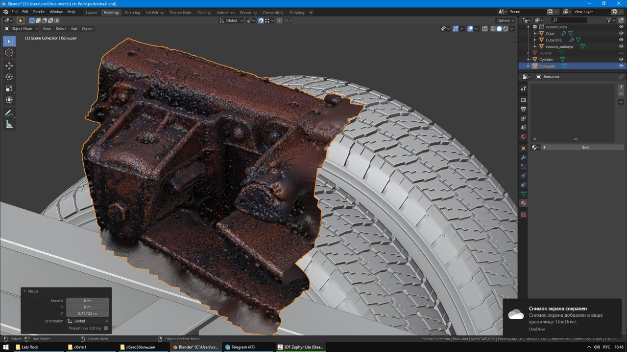Viewport: 627px width, 352px height.
Task: Toggle the Proportional Editing checkbox in the Move panel
Action: tap(106, 328)
